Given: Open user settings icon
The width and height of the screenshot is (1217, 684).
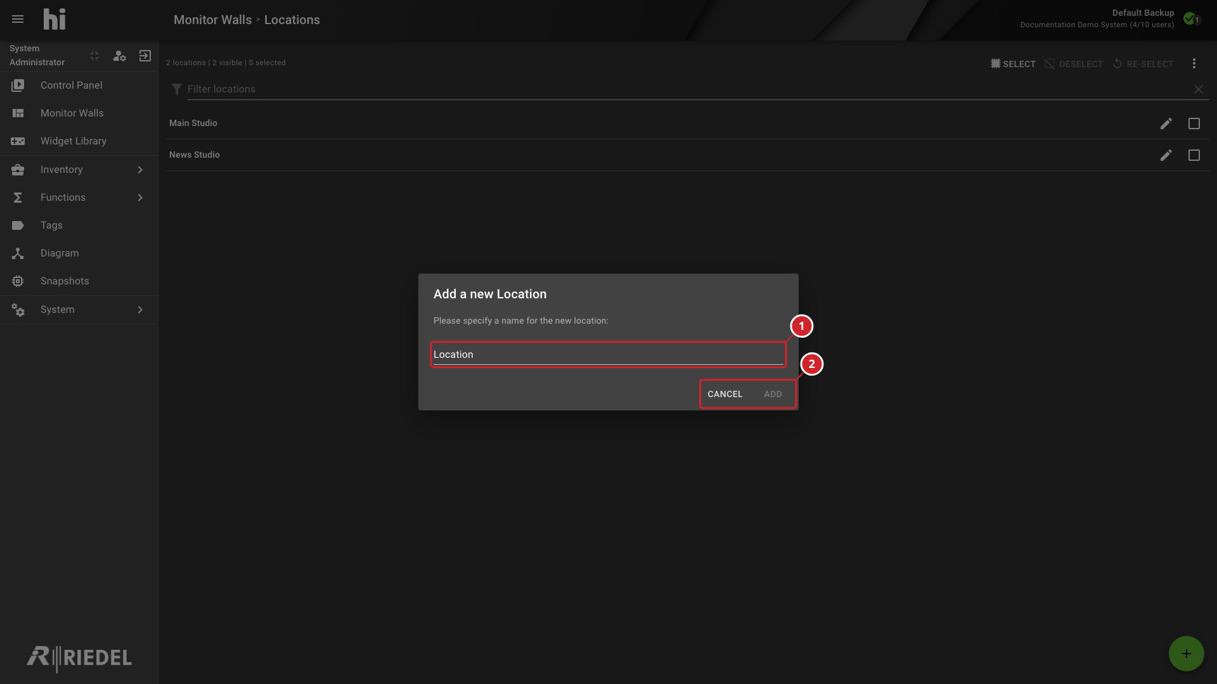Looking at the screenshot, I should [119, 56].
